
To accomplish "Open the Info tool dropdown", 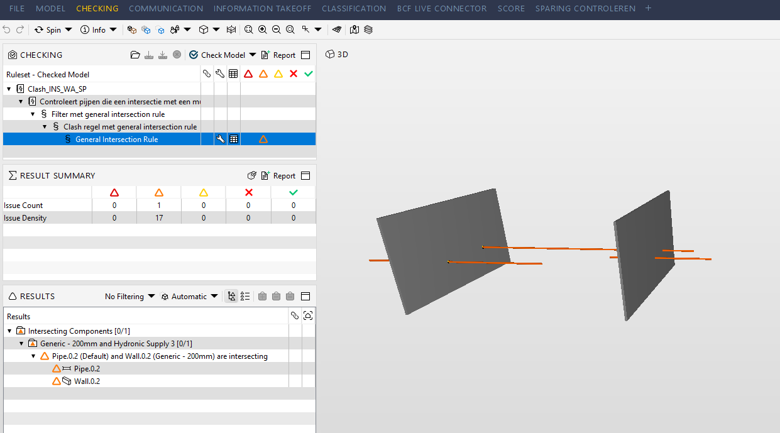I will (x=113, y=30).
